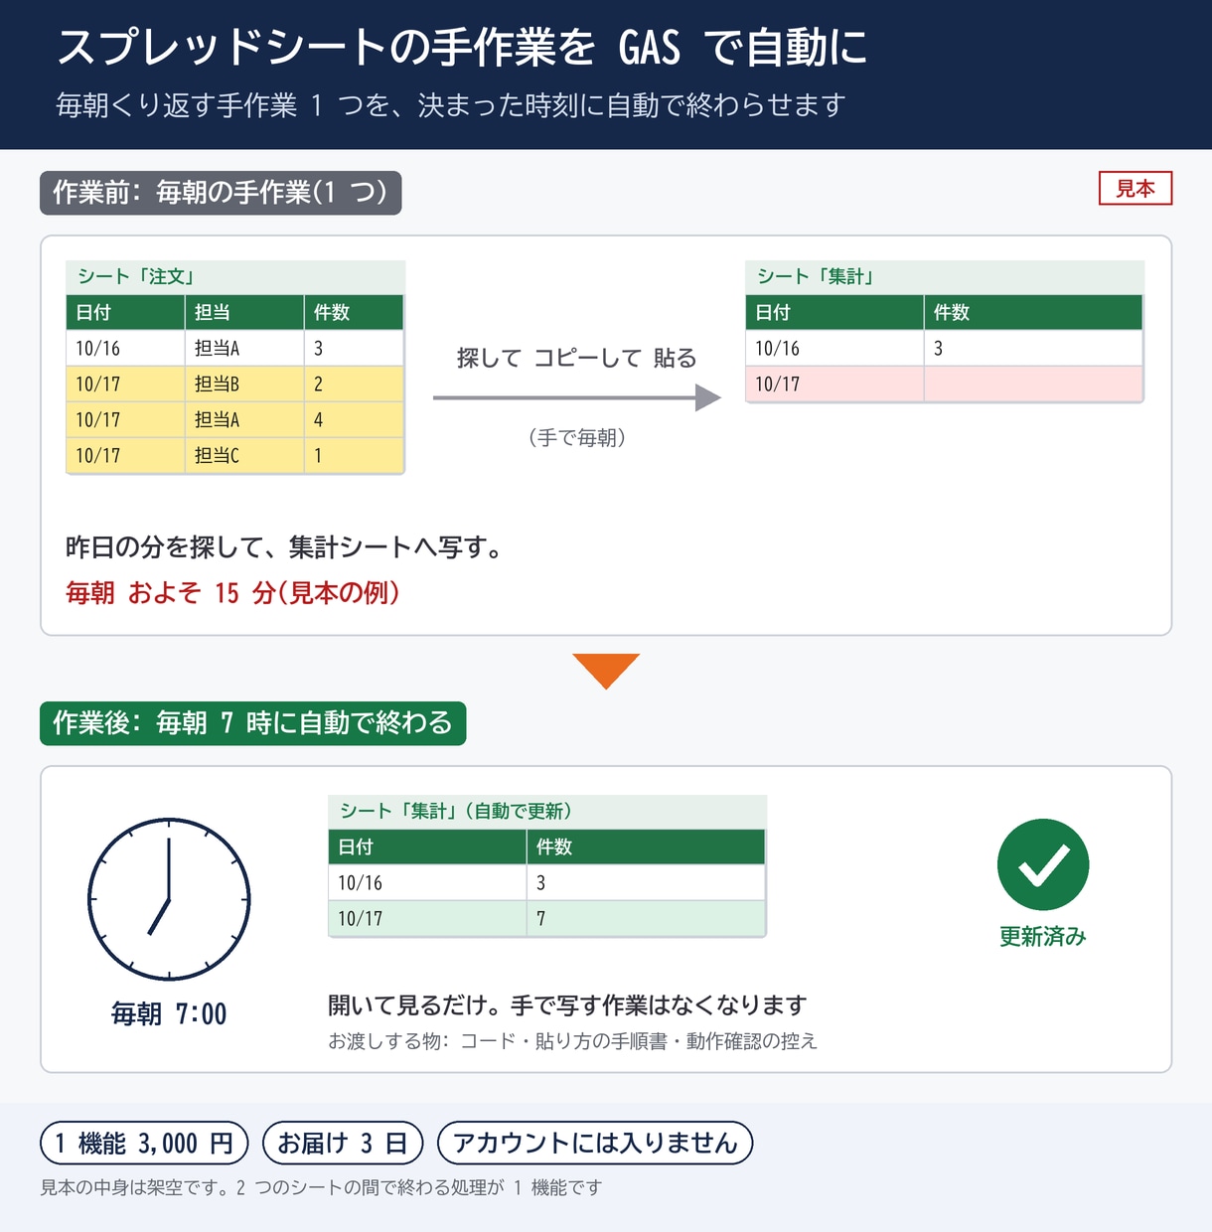Image resolution: width=1212 pixels, height=1232 pixels.
Task: Click the シート「注文」 title
Action: [x=136, y=276]
